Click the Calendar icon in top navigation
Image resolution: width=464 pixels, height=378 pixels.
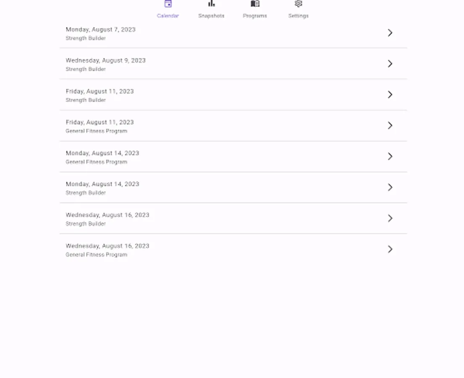[168, 4]
